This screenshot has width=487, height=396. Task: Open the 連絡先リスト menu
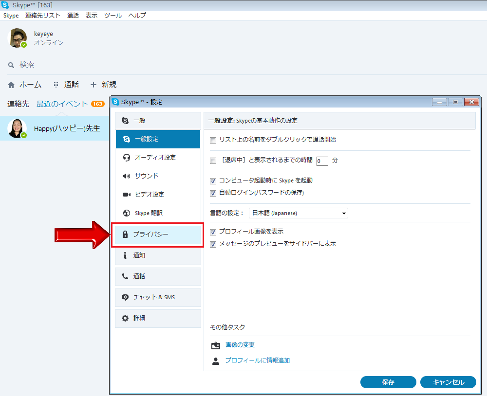pyautogui.click(x=43, y=16)
